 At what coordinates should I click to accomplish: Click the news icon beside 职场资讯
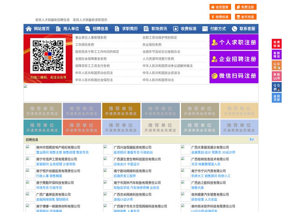[146, 29]
